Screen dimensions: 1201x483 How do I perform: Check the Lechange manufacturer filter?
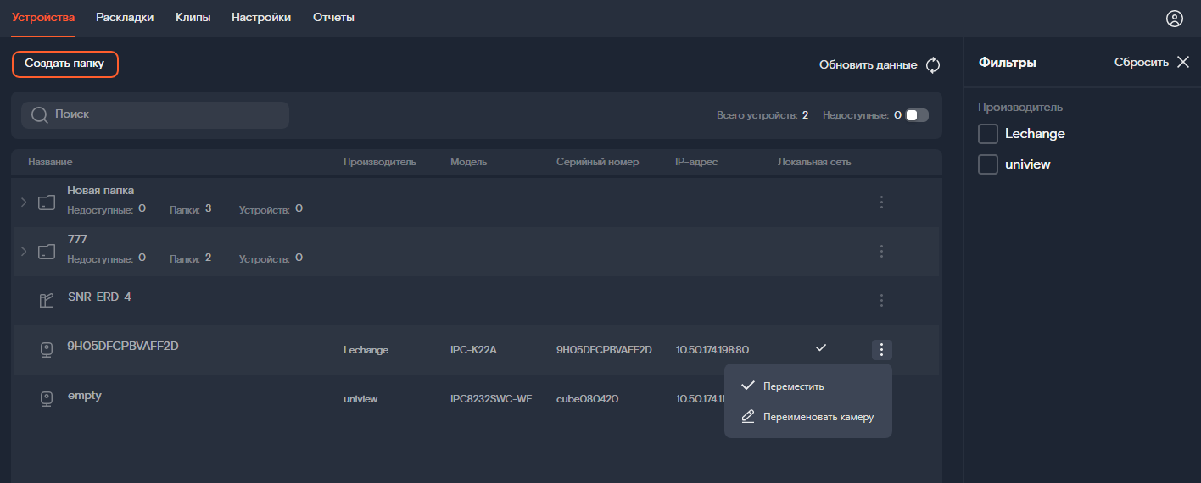pyautogui.click(x=987, y=134)
